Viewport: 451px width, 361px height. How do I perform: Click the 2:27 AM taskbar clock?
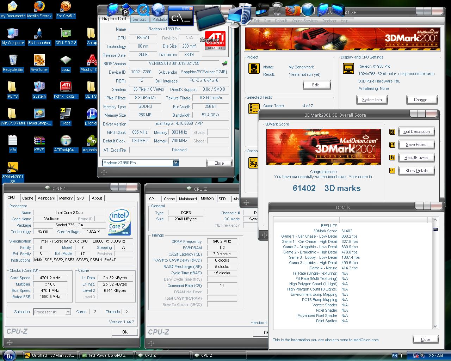pyautogui.click(x=435, y=356)
